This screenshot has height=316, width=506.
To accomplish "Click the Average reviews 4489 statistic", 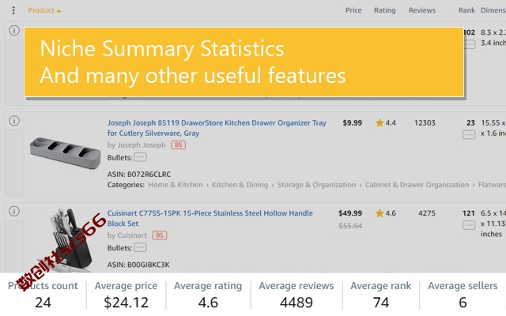I will point(296,294).
